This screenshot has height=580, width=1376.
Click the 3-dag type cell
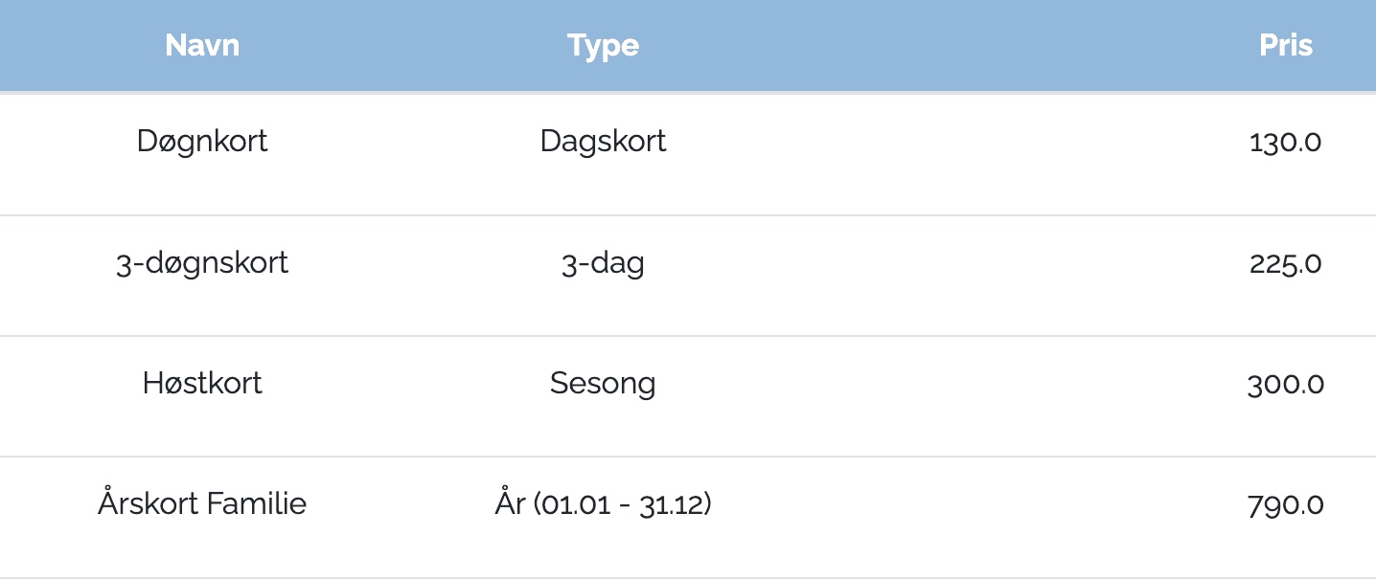coord(603,263)
